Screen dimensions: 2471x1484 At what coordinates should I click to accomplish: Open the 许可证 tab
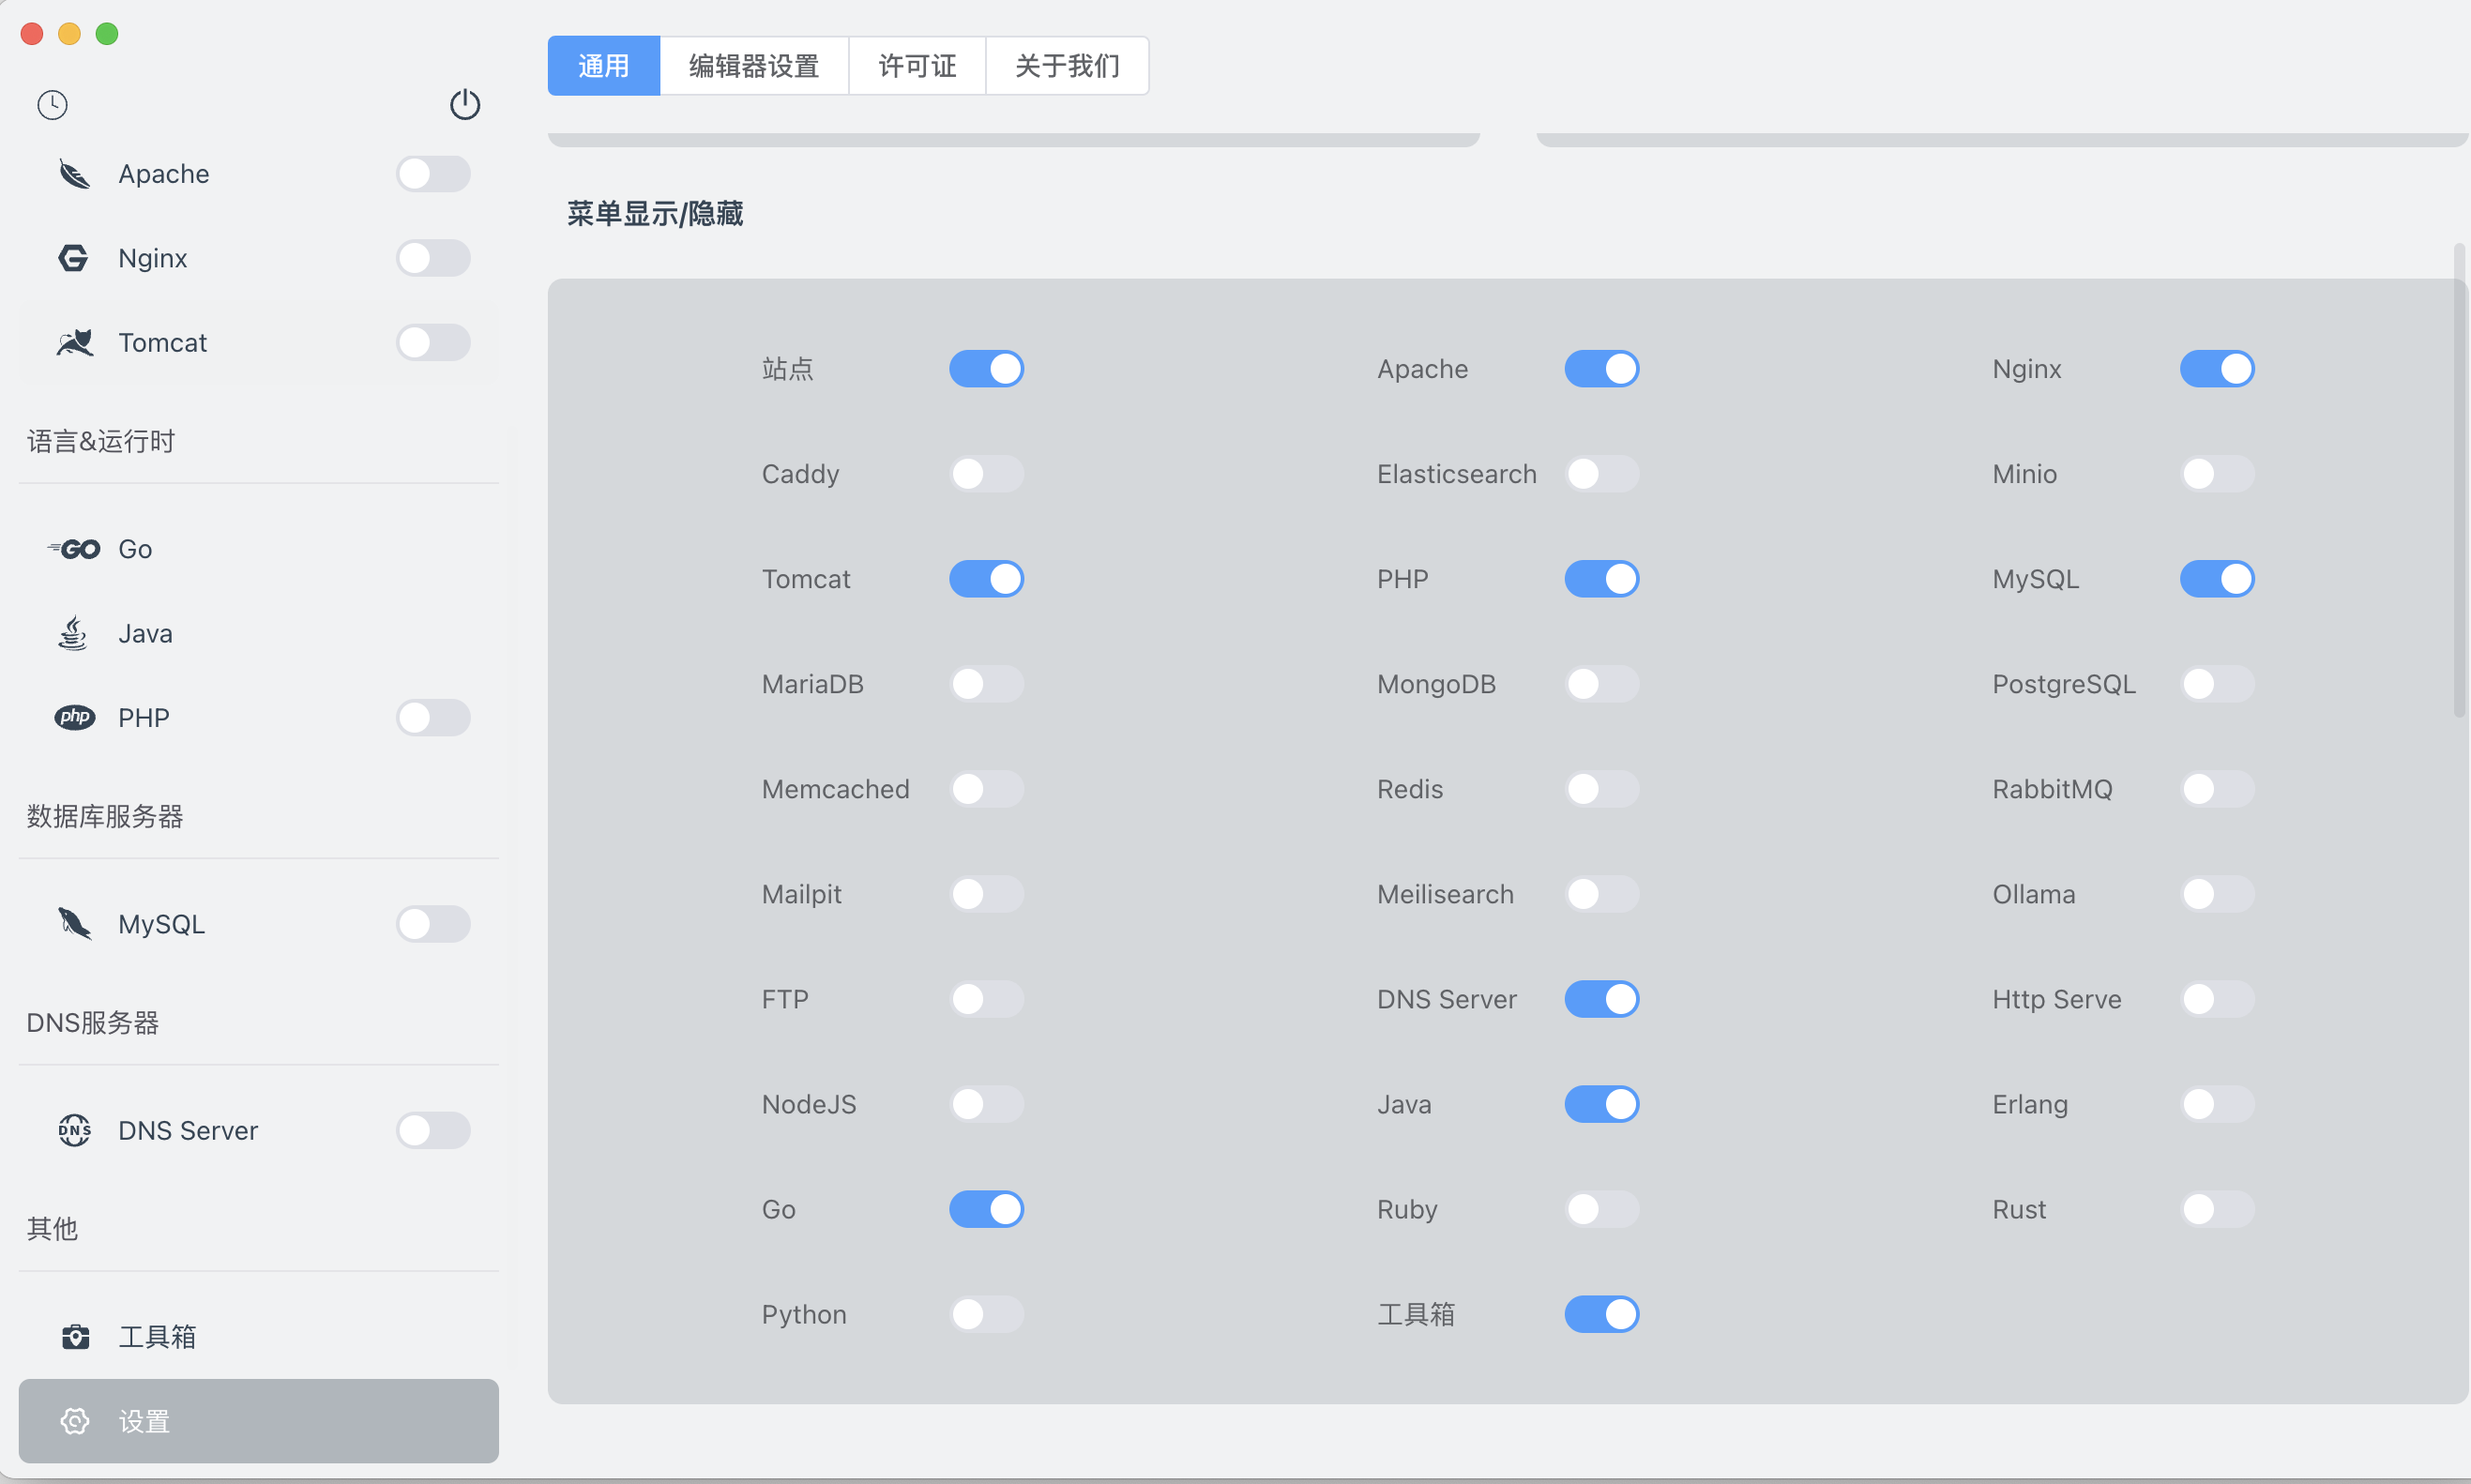coord(917,66)
